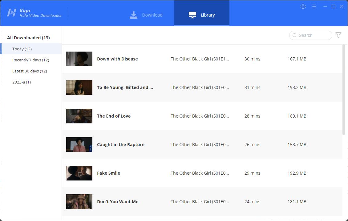This screenshot has height=221, width=348.
Task: Select the Today (12) filter
Action: pos(31,49)
